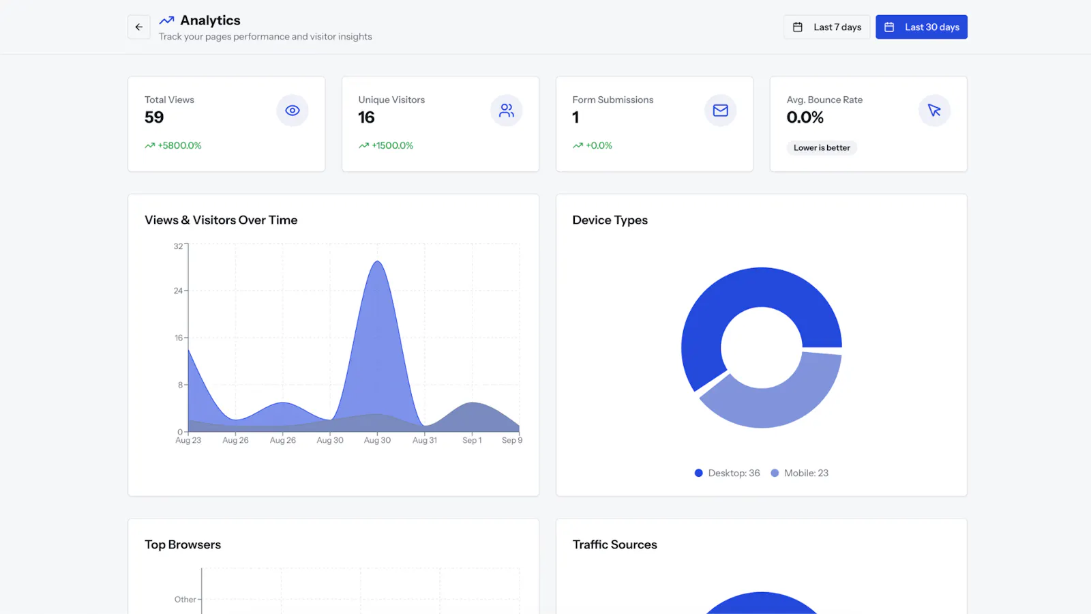Click the back arrow button
This screenshot has width=1091, height=614.
(139, 27)
